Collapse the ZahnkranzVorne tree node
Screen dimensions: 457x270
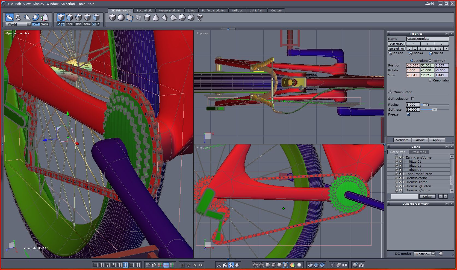point(404,157)
